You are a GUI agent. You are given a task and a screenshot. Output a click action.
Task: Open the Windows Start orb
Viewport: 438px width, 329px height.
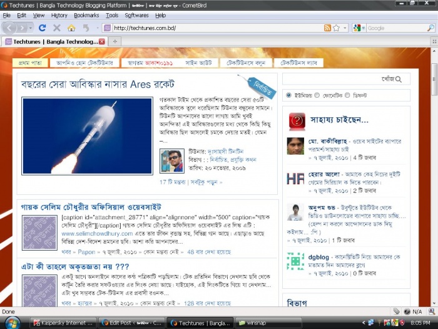pos(13,323)
